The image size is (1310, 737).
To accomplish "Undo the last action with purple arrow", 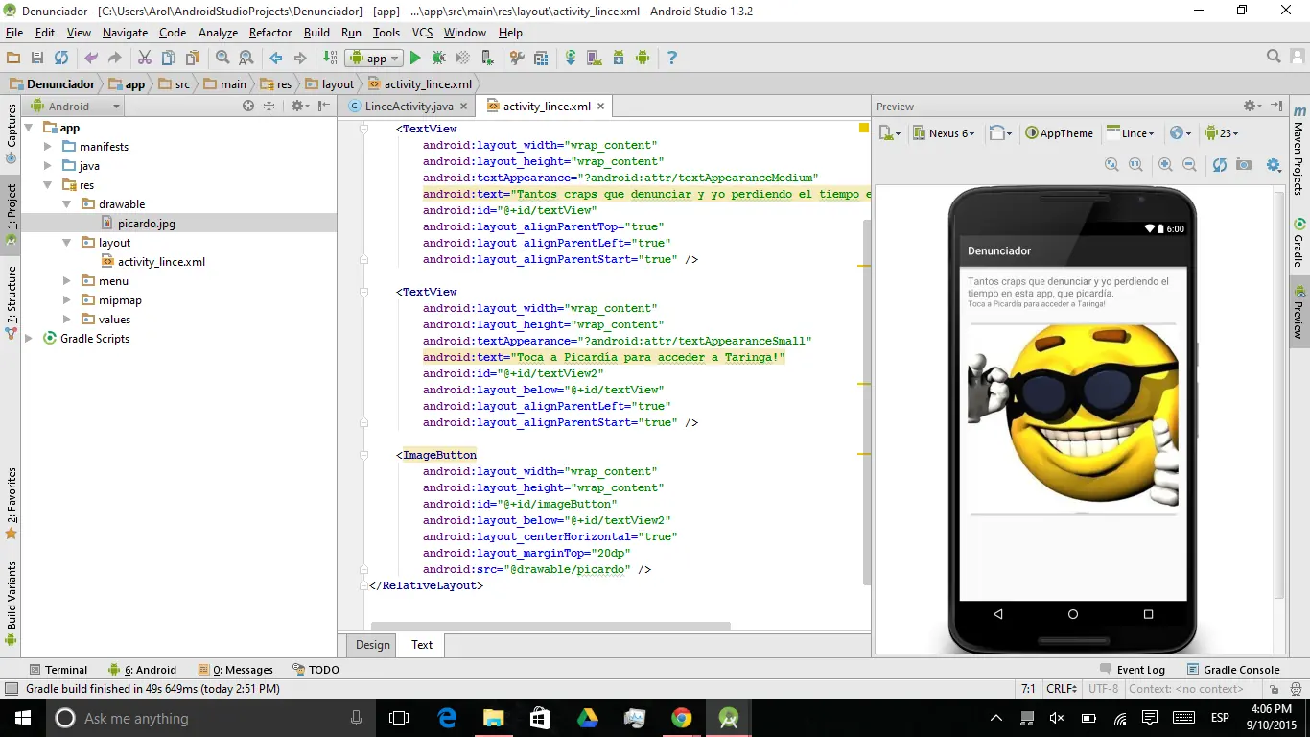I will tap(91, 59).
